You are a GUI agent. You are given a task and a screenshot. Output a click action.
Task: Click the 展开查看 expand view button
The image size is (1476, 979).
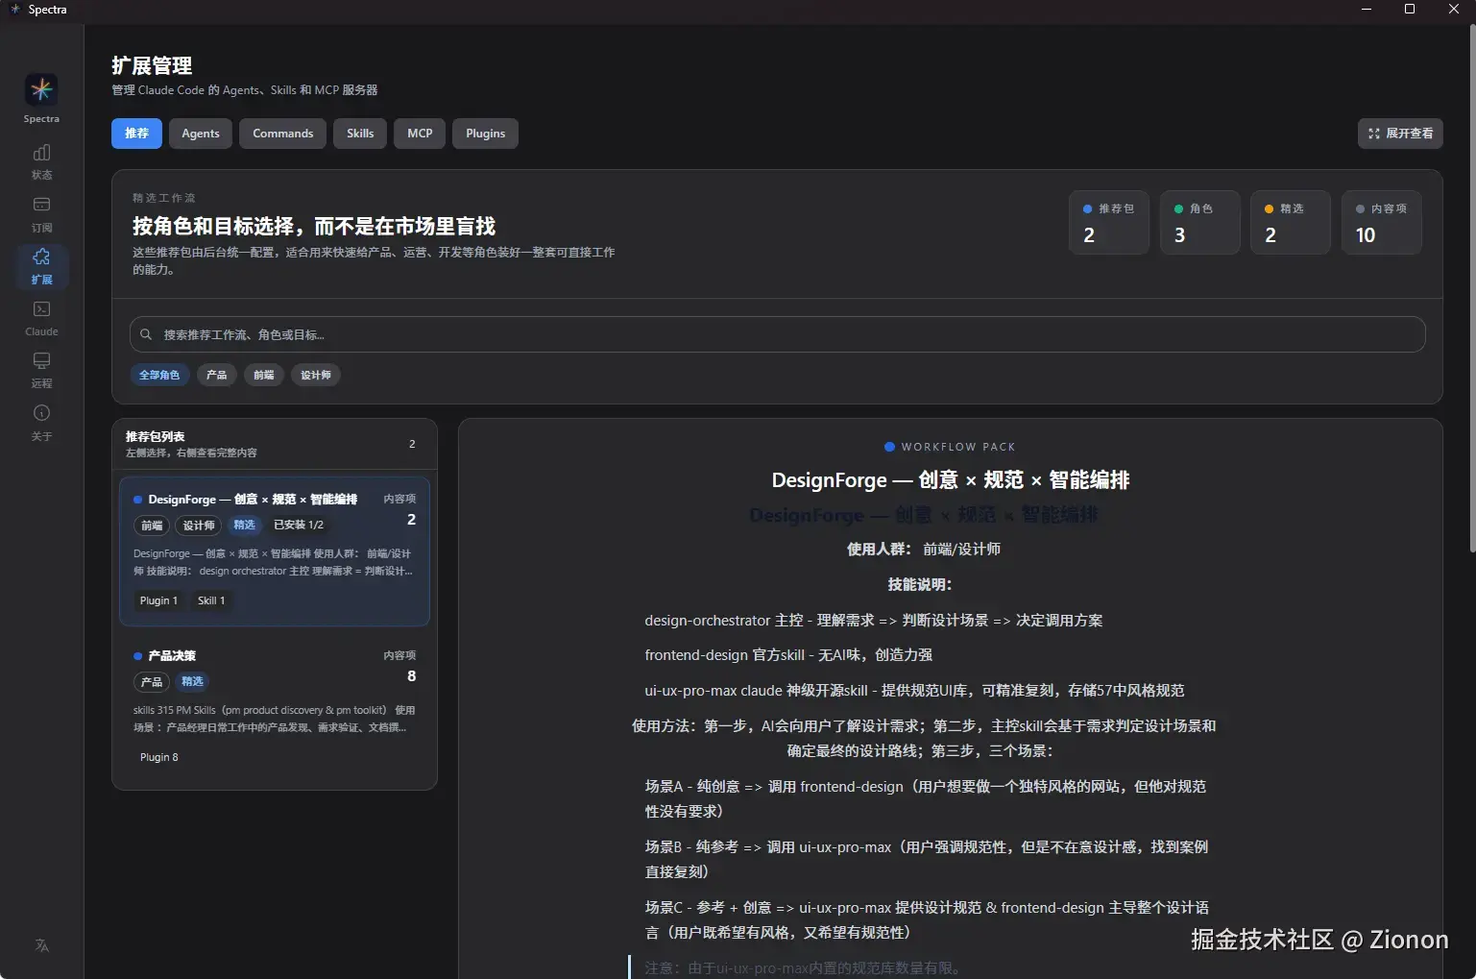coord(1400,134)
